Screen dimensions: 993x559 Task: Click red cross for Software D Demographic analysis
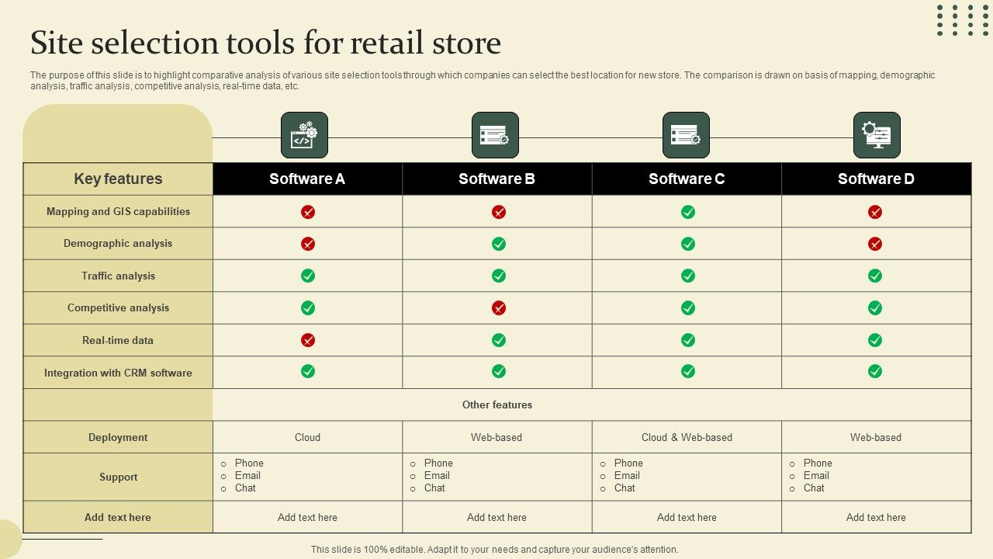(x=875, y=244)
